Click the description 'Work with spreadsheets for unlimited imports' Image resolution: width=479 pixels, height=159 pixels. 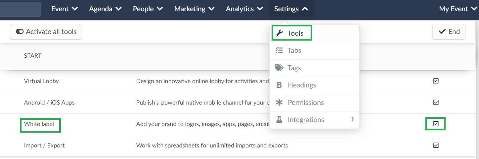click(x=212, y=145)
